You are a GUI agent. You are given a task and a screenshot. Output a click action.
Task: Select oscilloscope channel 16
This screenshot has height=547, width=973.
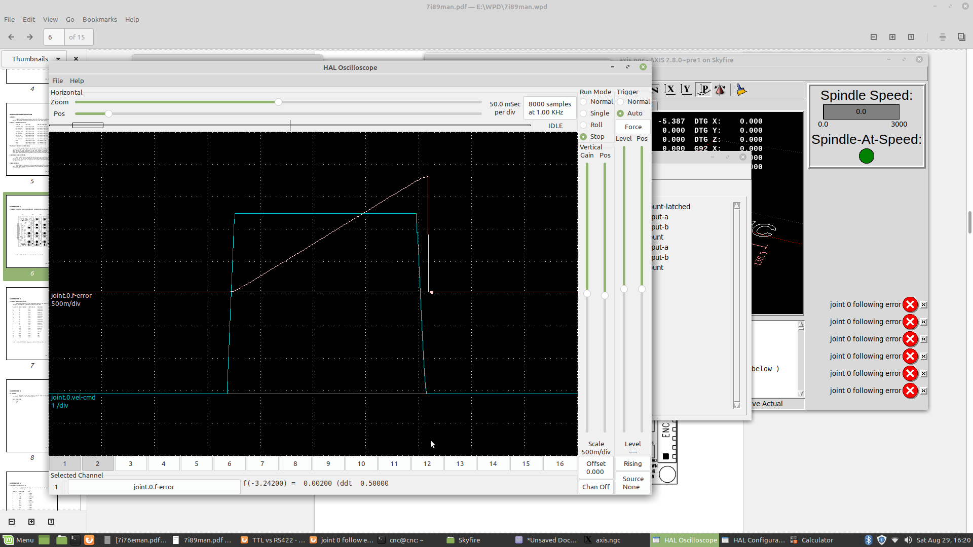(560, 463)
